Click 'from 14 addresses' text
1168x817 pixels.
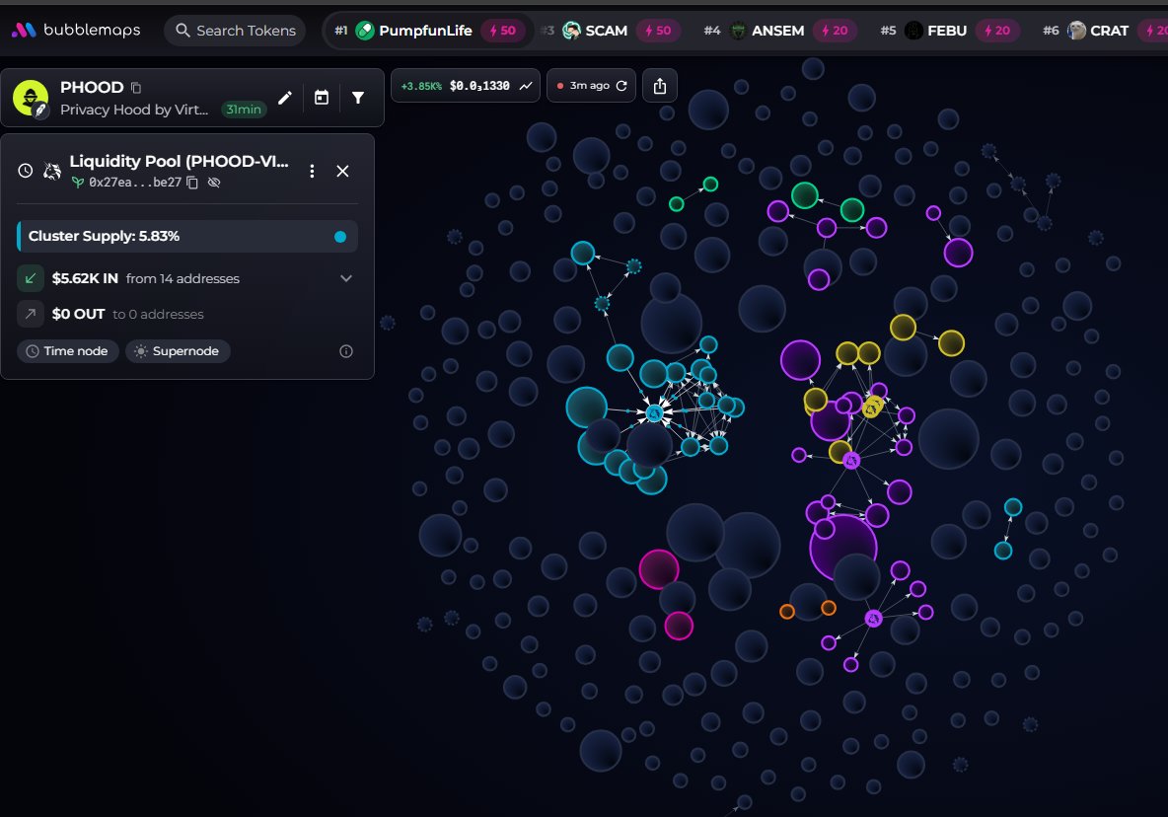coord(182,278)
